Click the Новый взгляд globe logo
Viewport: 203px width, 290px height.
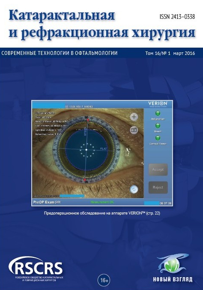click(173, 268)
